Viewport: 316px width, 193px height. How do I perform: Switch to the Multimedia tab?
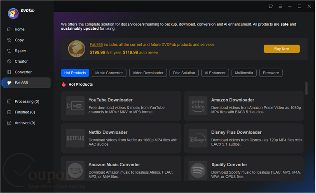pos(244,73)
